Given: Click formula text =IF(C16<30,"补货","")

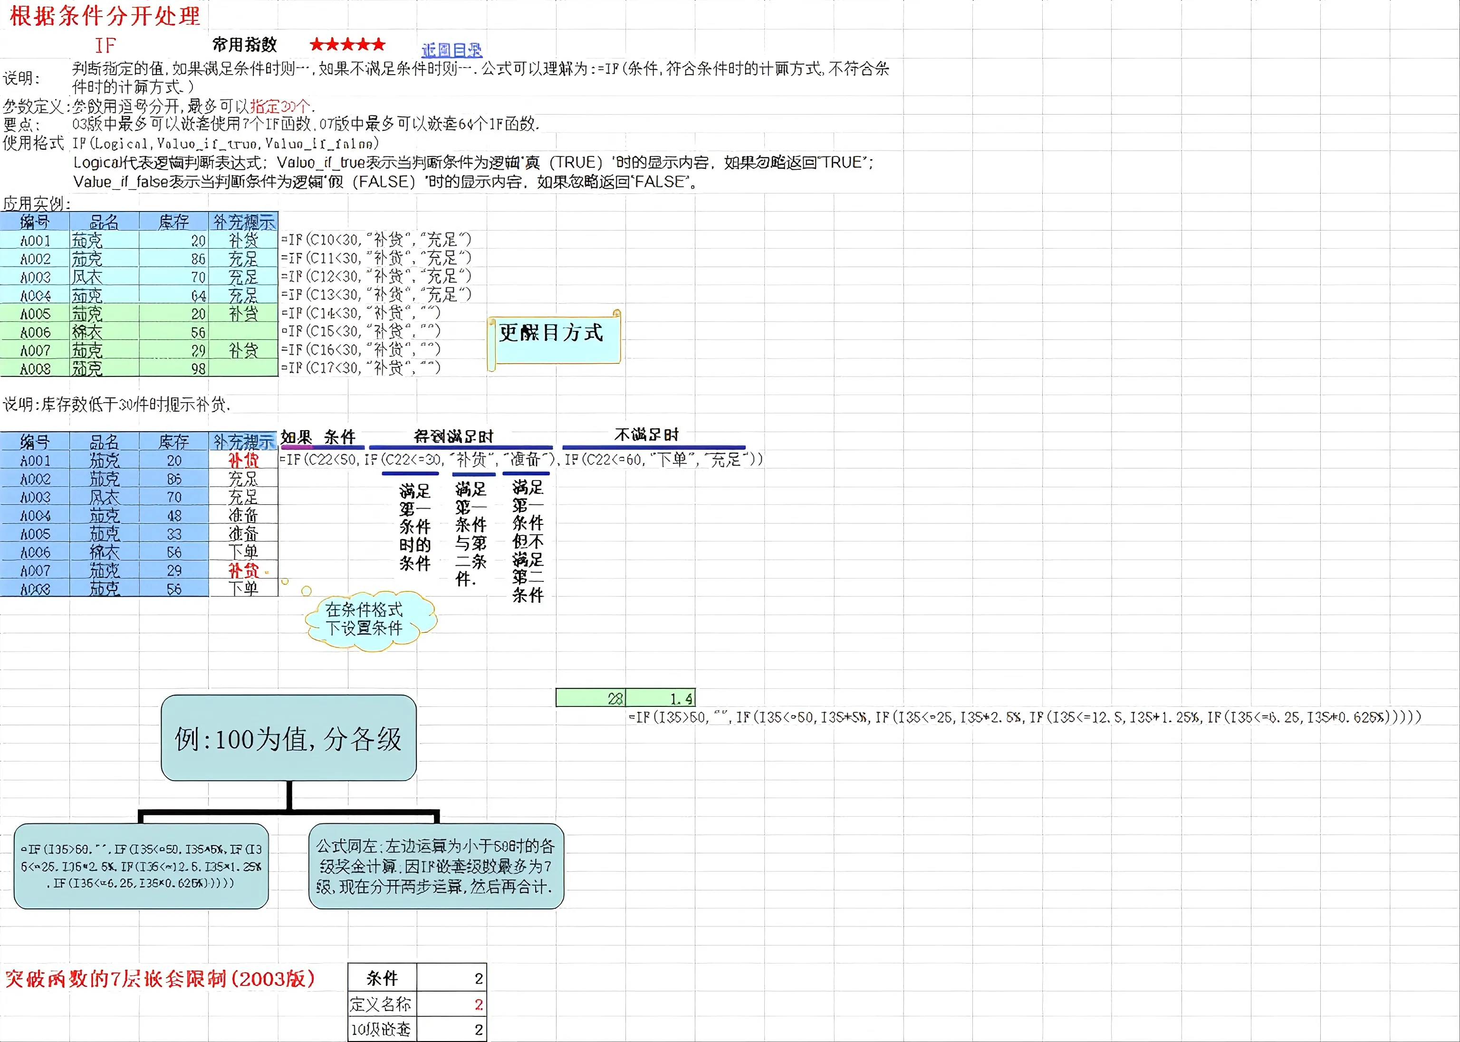Looking at the screenshot, I should pos(361,350).
